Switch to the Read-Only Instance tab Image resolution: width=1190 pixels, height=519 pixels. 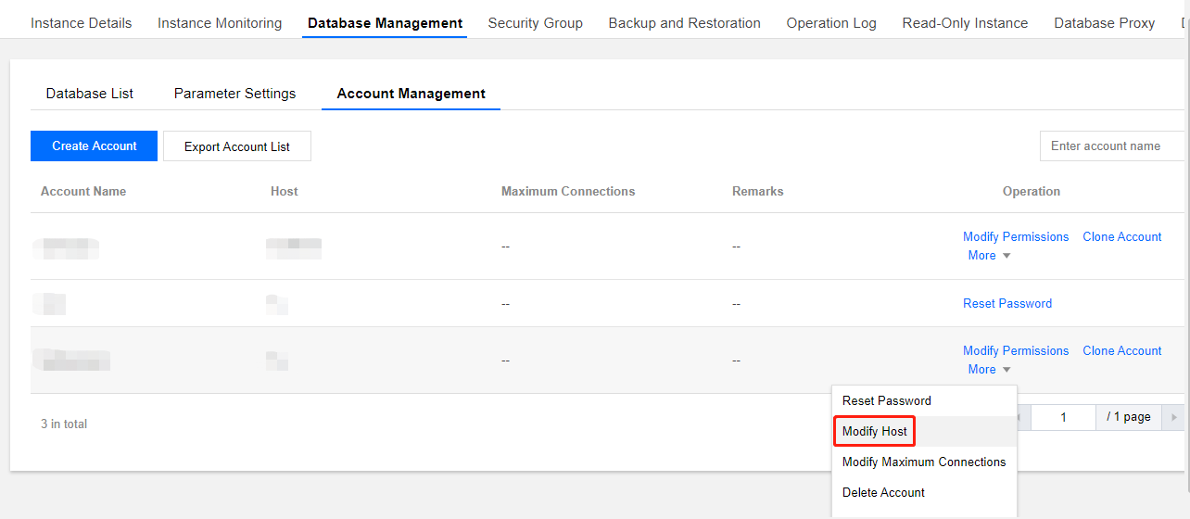point(965,23)
